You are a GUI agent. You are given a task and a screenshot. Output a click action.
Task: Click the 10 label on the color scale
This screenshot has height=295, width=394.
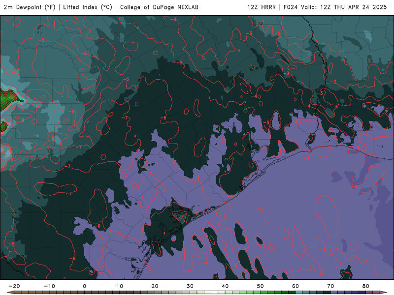(x=120, y=286)
